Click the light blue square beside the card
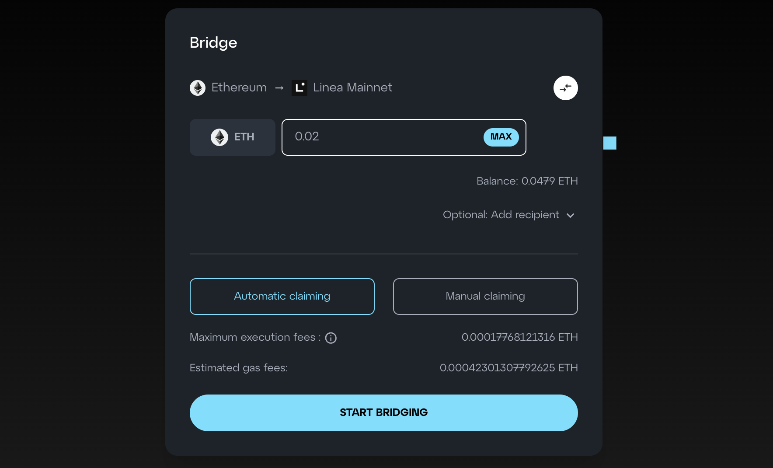Viewport: 773px width, 468px height. (609, 143)
